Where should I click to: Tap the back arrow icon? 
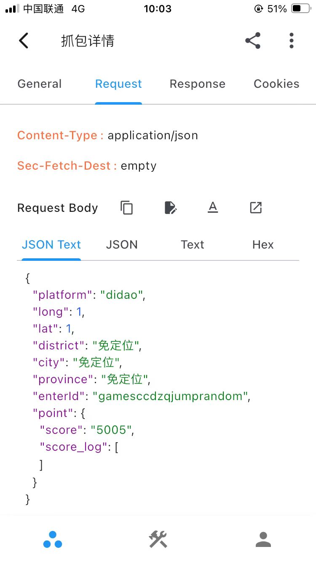coord(24,41)
